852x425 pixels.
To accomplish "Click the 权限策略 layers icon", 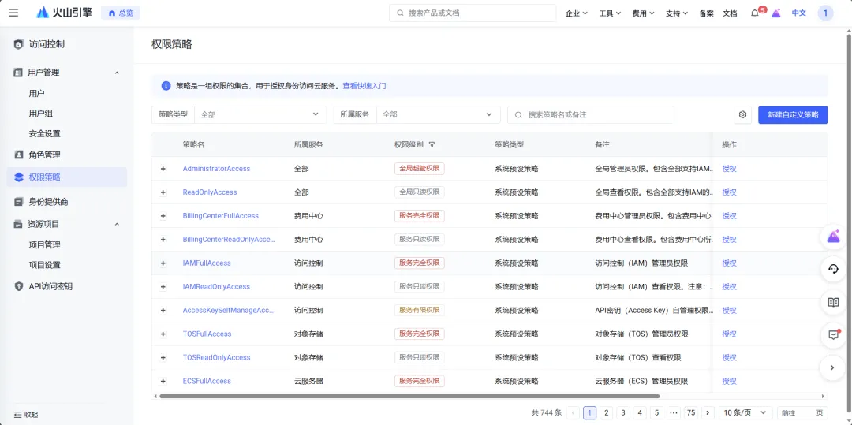I will [x=19, y=177].
